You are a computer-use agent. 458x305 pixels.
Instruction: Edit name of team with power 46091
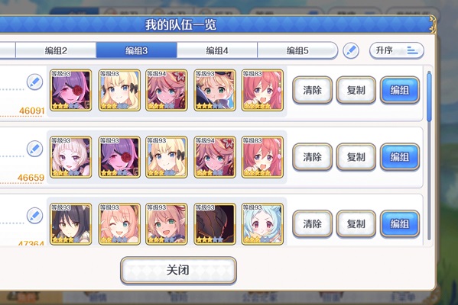34,82
